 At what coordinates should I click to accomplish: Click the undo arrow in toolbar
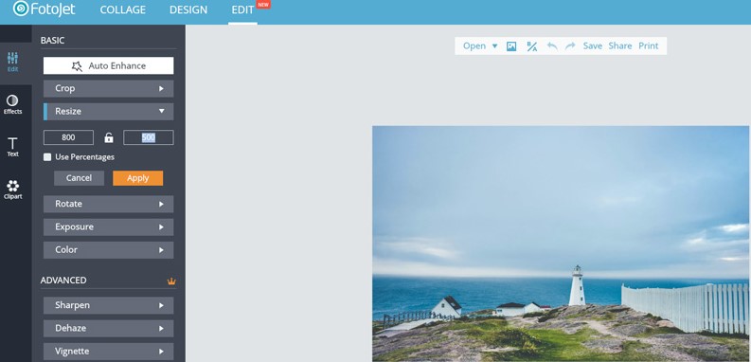point(552,46)
